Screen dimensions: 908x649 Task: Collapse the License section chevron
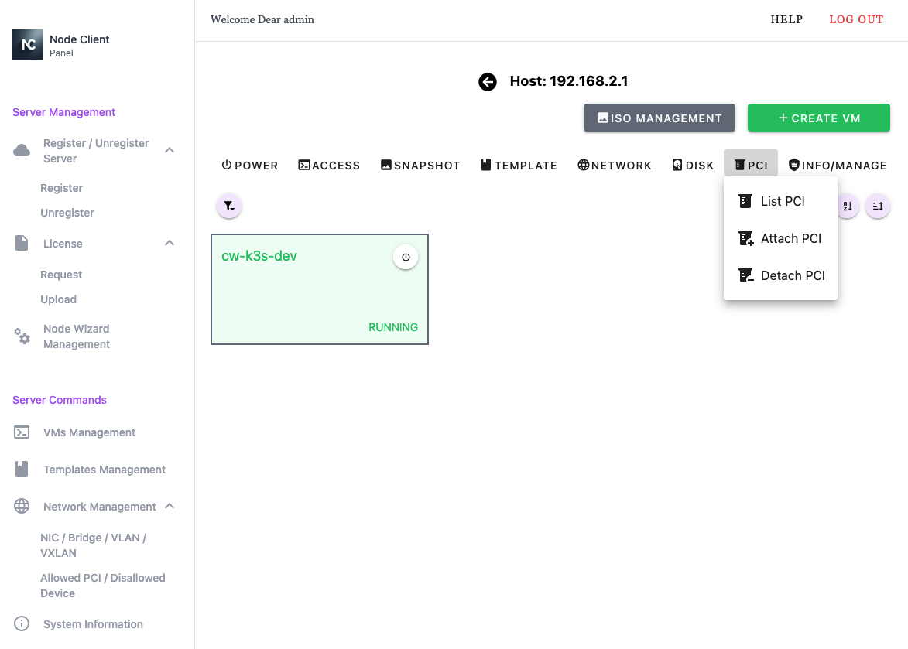[170, 244]
